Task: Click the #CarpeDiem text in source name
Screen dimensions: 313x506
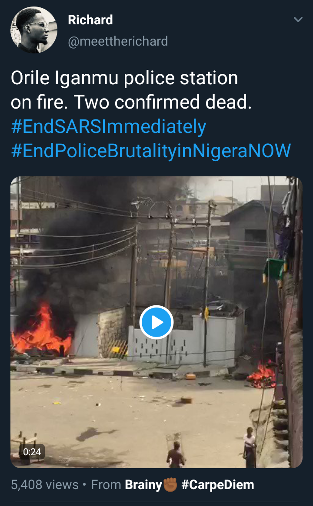Action: tap(217, 485)
